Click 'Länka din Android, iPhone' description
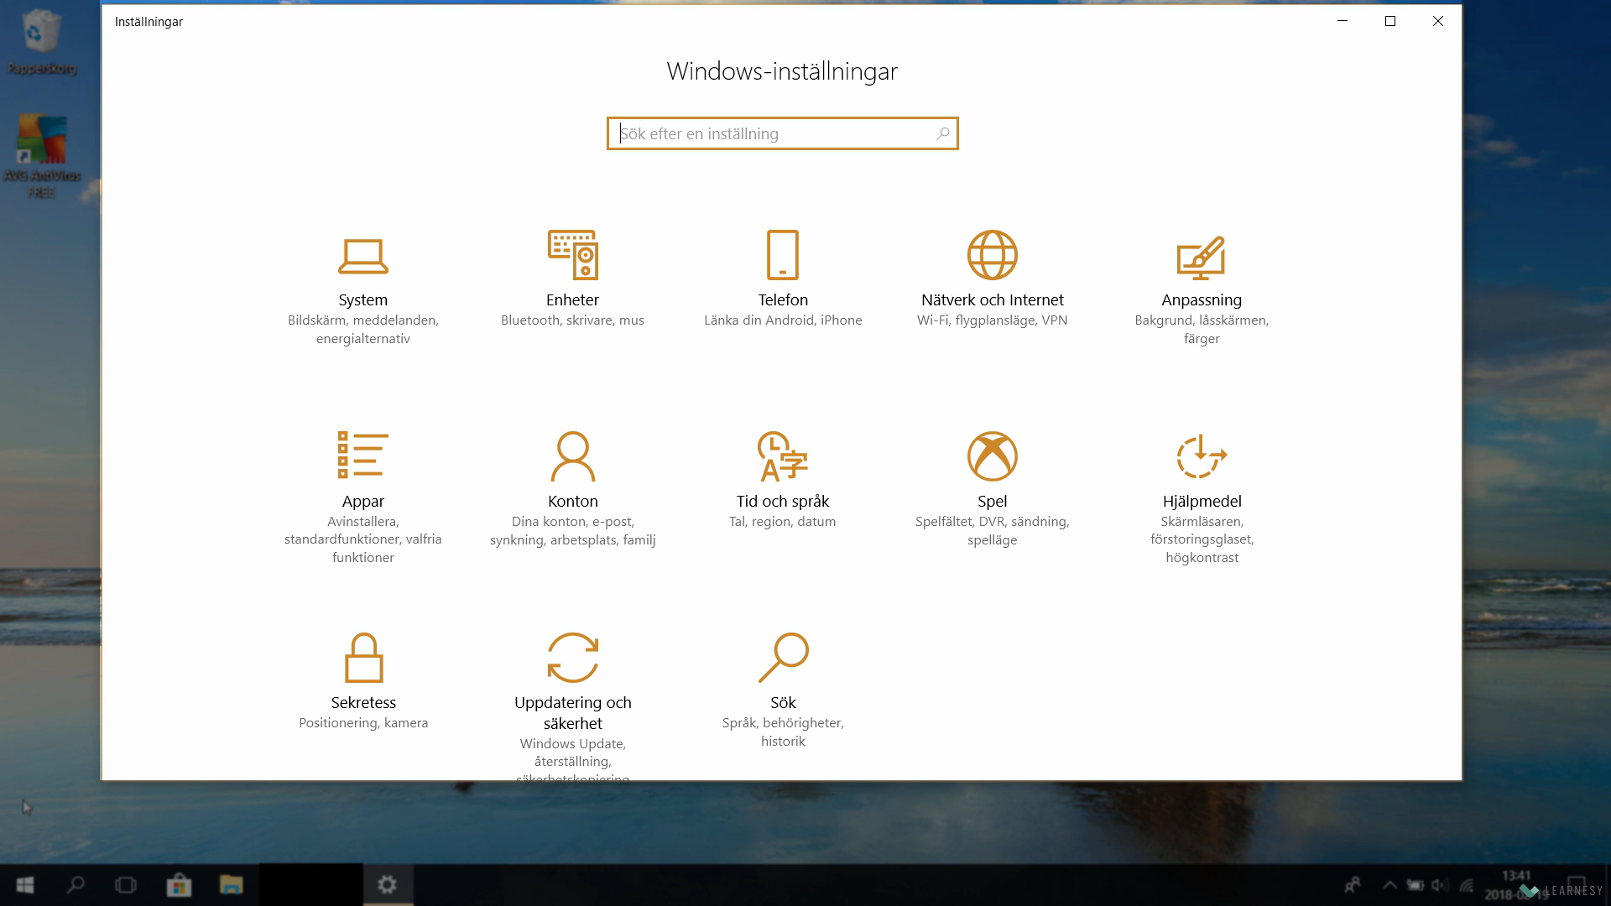The width and height of the screenshot is (1611, 906). coord(783,320)
